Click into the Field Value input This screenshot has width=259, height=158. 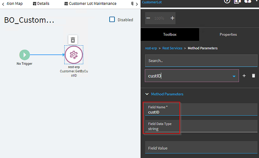[199, 148]
